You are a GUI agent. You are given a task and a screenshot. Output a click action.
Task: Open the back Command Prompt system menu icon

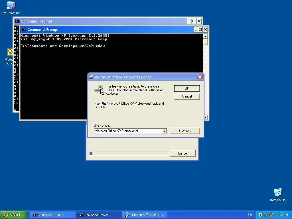[17, 21]
